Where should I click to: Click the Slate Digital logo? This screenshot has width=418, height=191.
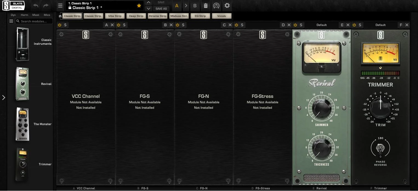(13, 6)
